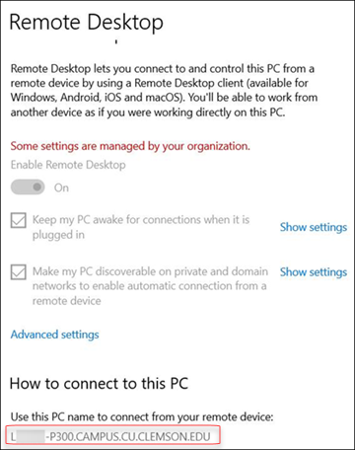
Task: Open the Advanced settings link
Action: click(54, 335)
